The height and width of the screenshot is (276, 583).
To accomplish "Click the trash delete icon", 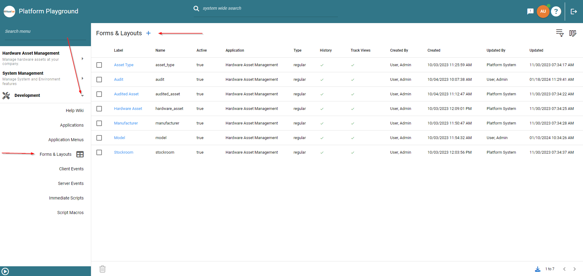I will 102,269.
